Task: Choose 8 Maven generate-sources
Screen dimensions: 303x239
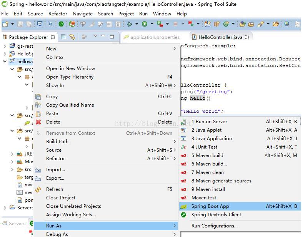Action: click(x=240, y=181)
